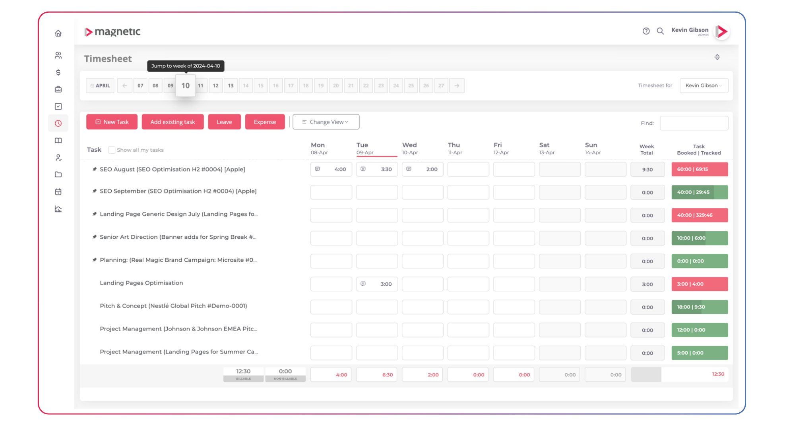Select the Timesheets clock icon
787x429 pixels.
[x=58, y=123]
